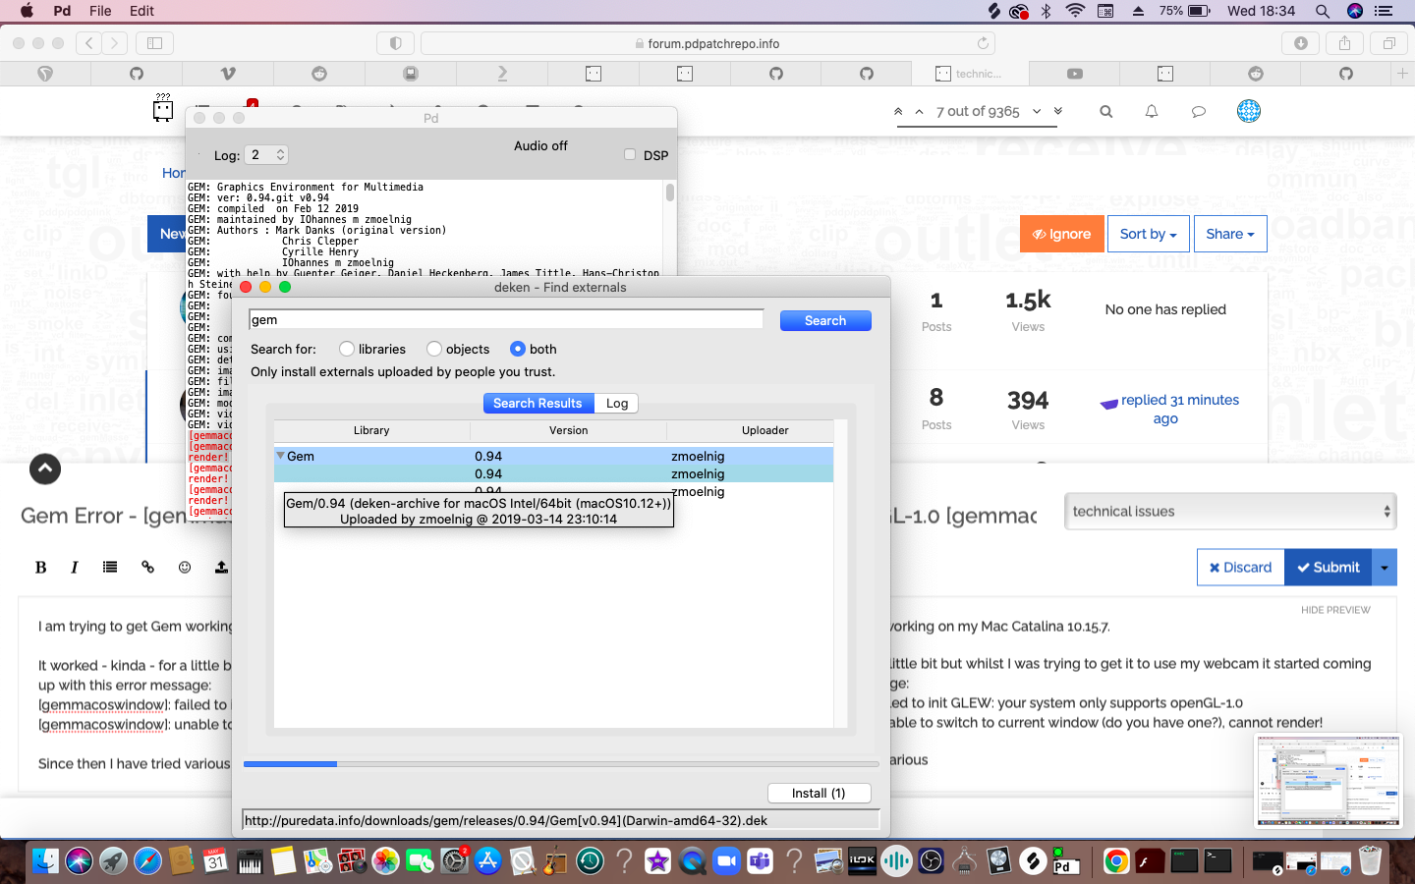Click Safari show tabs overview button
Image resolution: width=1415 pixels, height=884 pixels.
(1388, 43)
